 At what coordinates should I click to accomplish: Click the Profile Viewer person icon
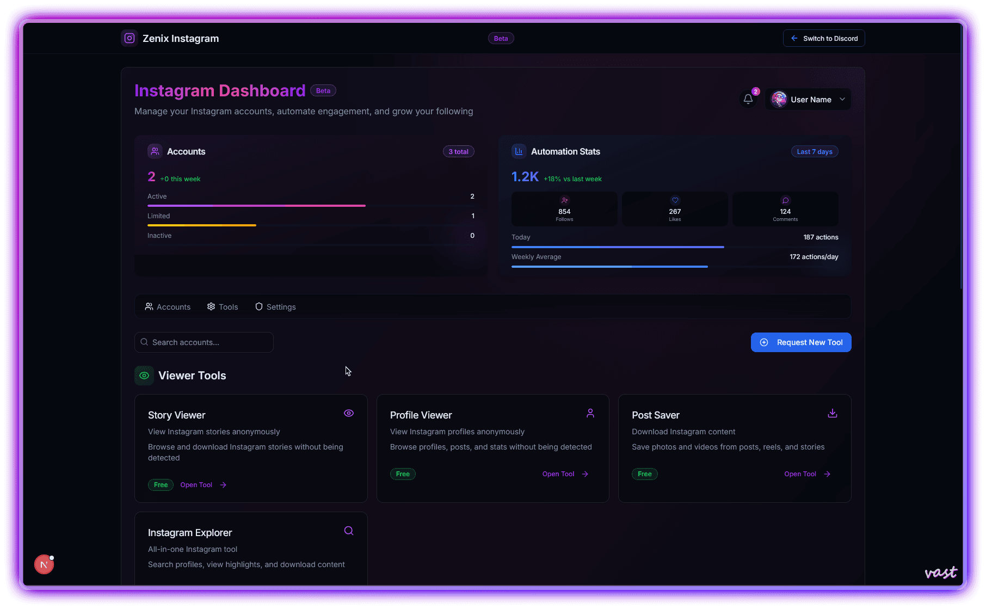coord(590,413)
